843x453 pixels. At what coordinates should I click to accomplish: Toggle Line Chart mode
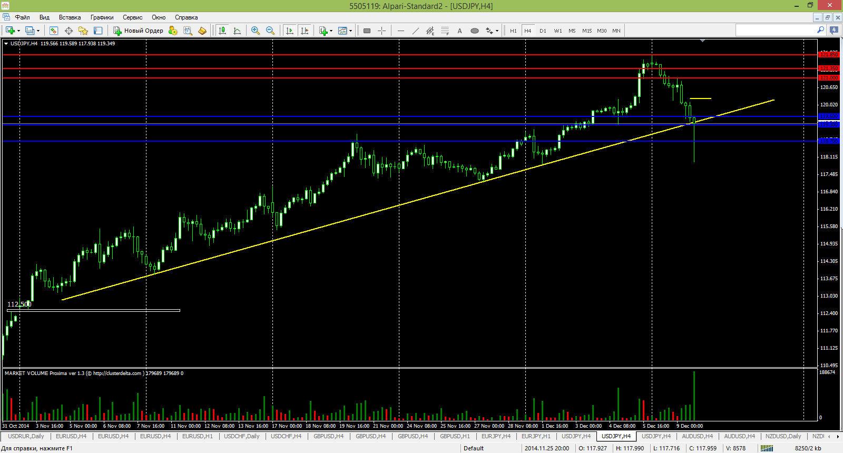[237, 31]
